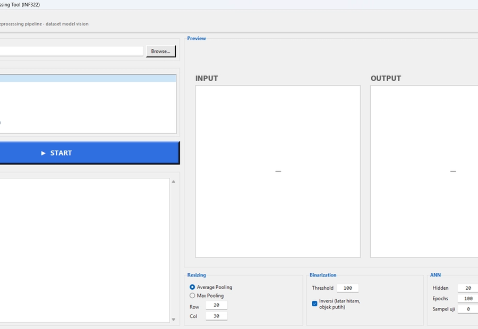Click the Epochs label
478x329 pixels.
click(440, 299)
